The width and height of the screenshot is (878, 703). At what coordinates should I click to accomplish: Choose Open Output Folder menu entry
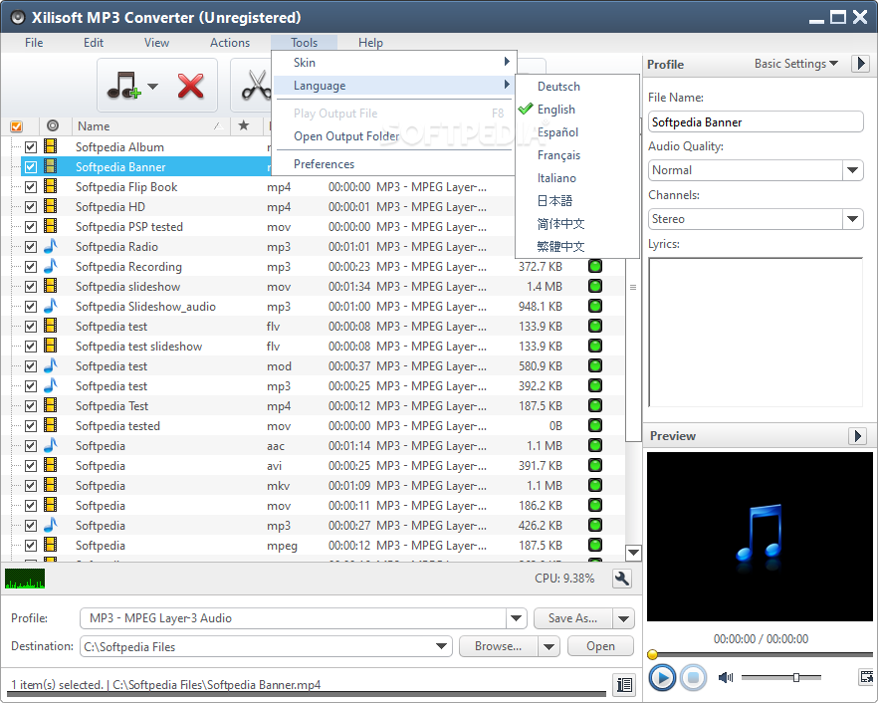393,136
